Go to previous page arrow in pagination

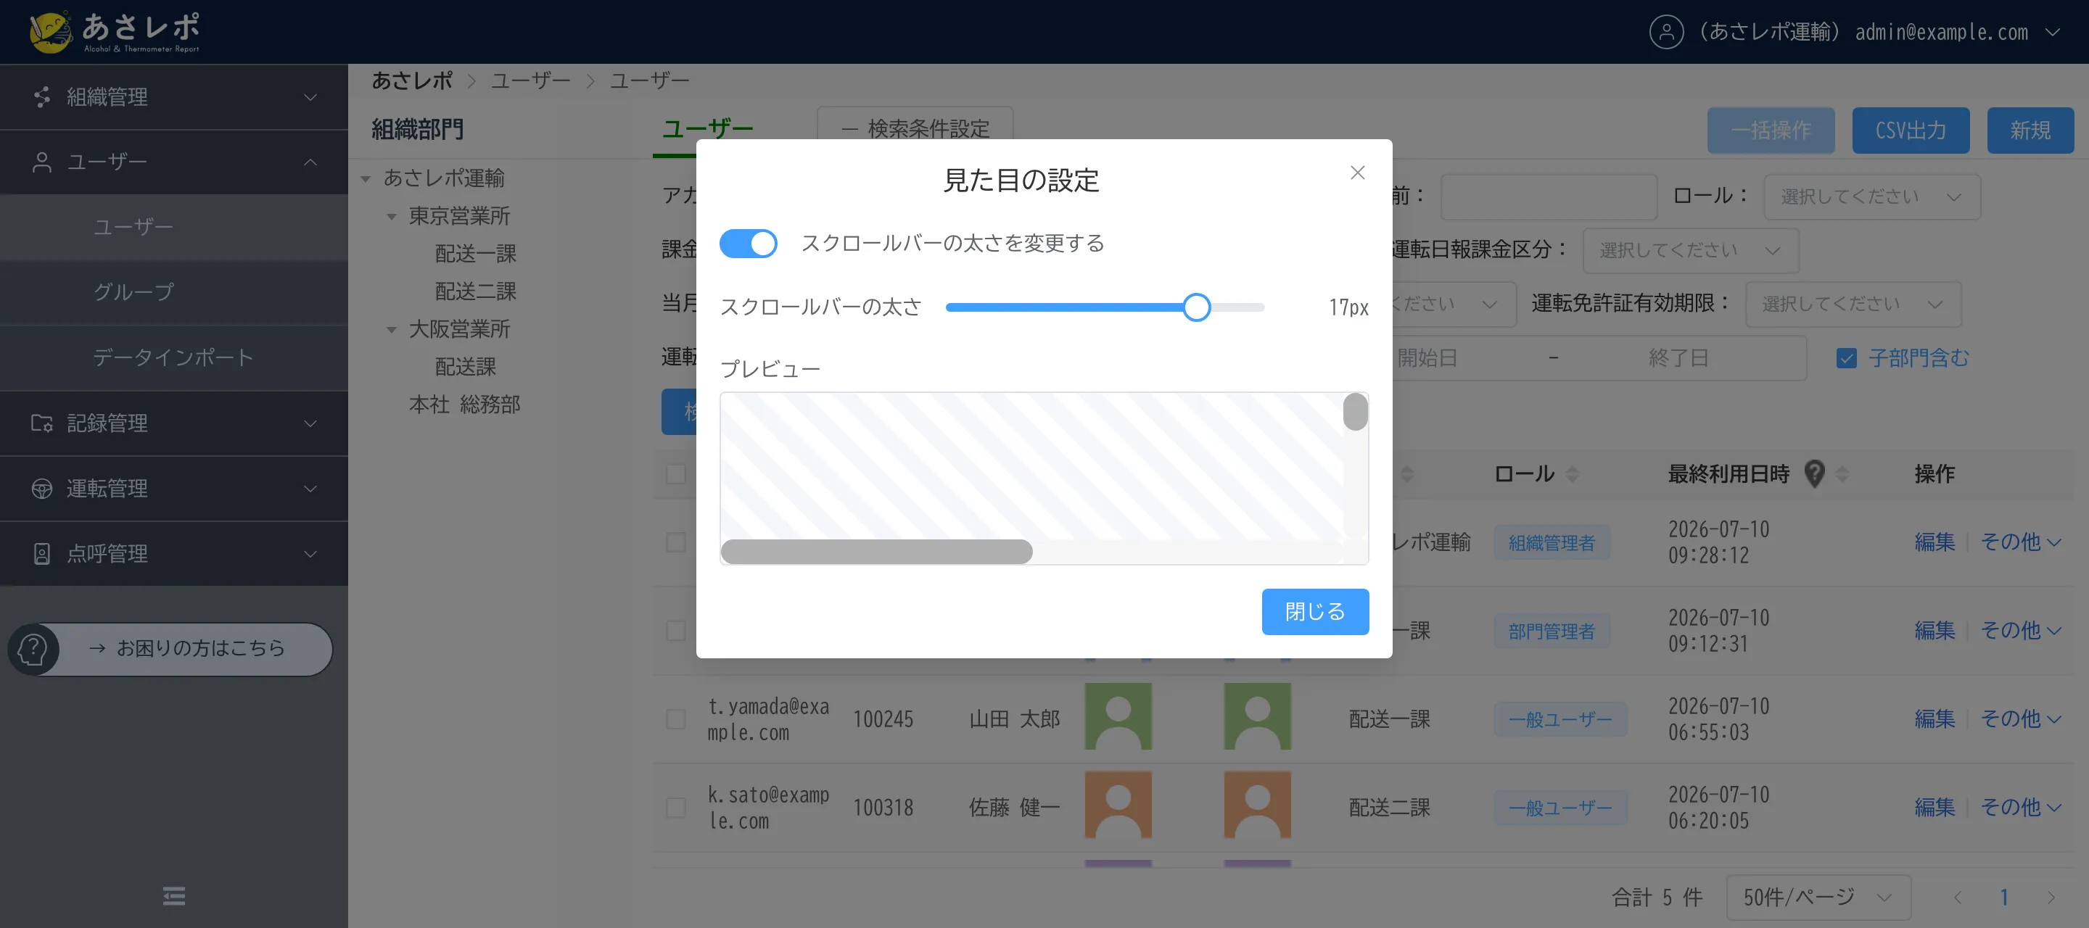pyautogui.click(x=1958, y=898)
